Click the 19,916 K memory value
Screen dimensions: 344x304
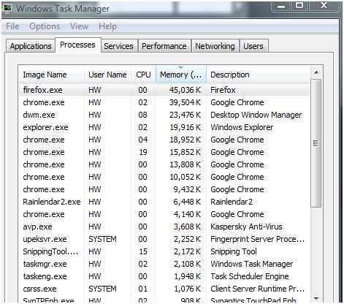point(185,127)
